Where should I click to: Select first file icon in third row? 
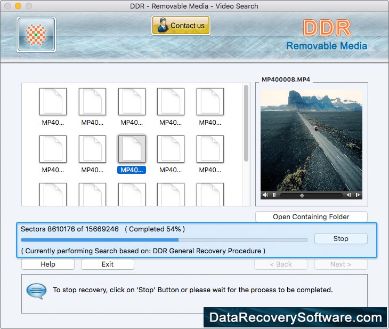point(53,195)
